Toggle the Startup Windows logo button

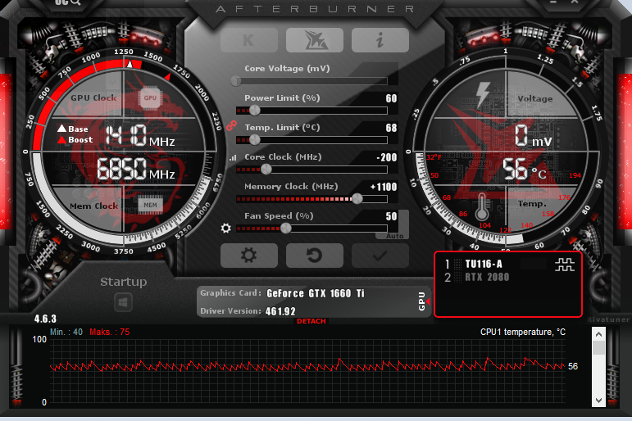[123, 302]
